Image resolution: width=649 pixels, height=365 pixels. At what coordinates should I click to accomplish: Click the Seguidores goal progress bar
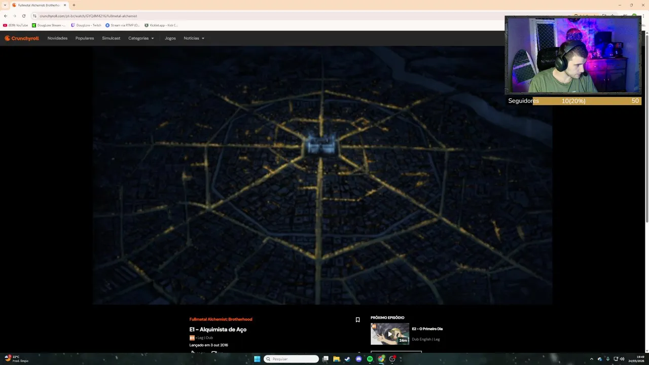pyautogui.click(x=574, y=101)
